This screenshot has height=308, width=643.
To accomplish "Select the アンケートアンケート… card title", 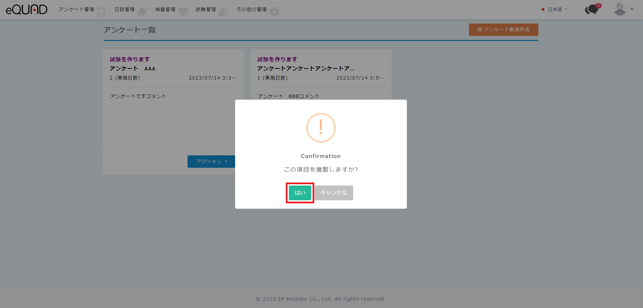I will coord(305,68).
